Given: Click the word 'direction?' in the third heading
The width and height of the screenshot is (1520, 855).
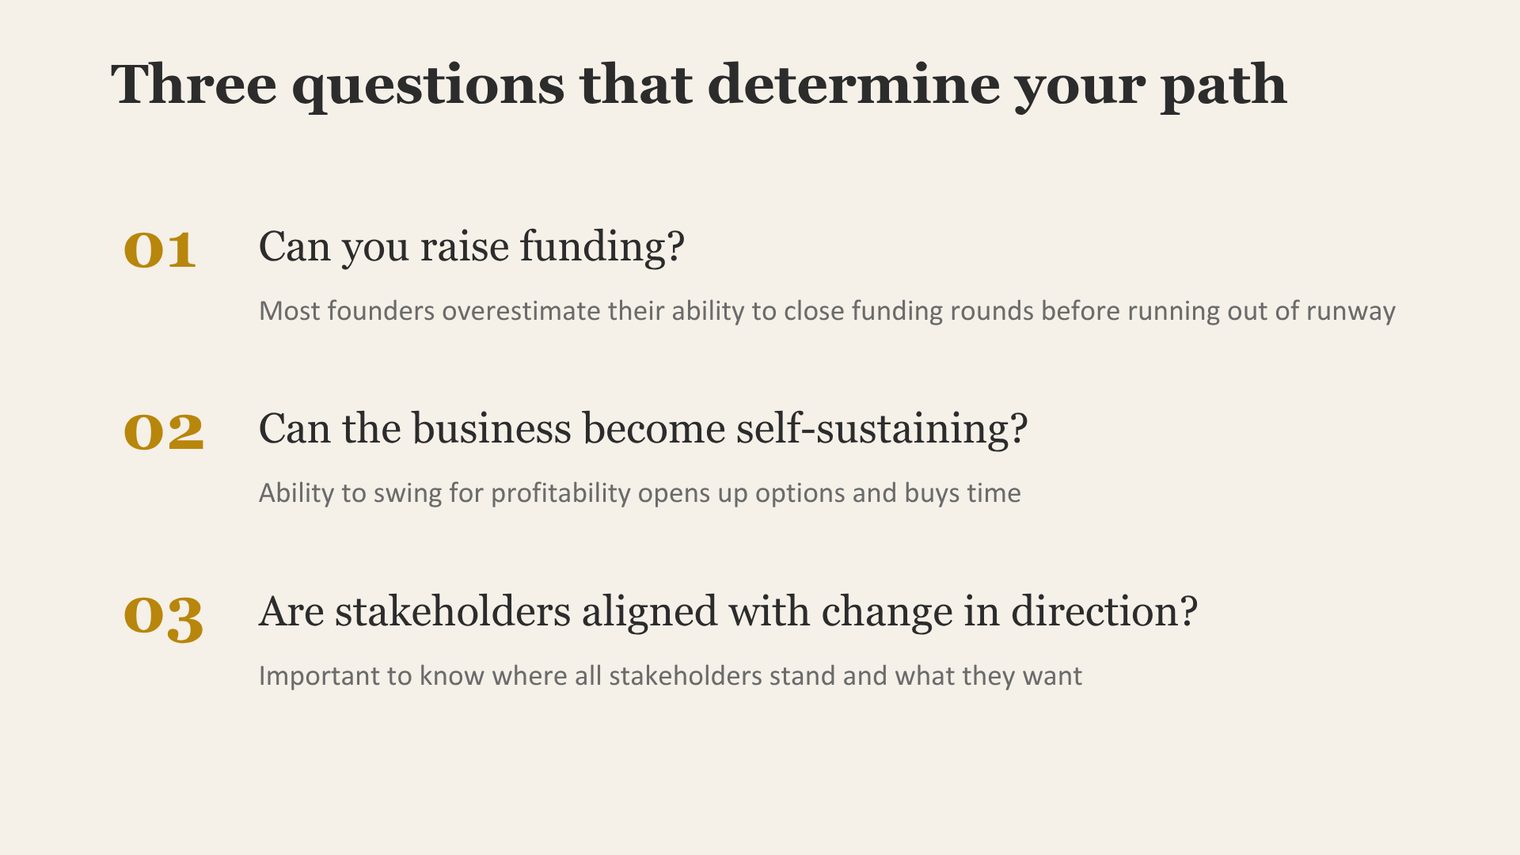Looking at the screenshot, I should pos(1104,611).
